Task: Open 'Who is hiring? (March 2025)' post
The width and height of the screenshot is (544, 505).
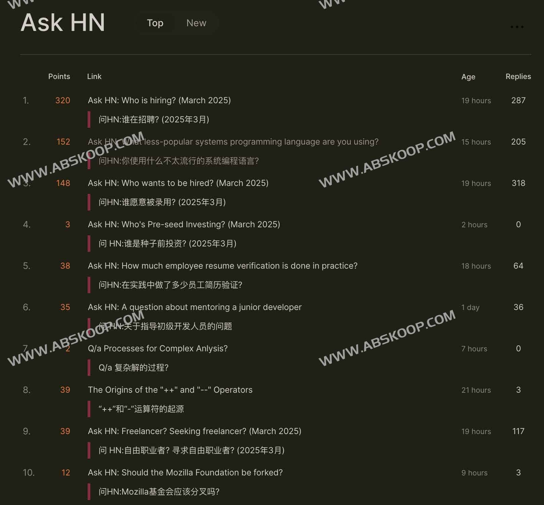Action: [x=159, y=100]
